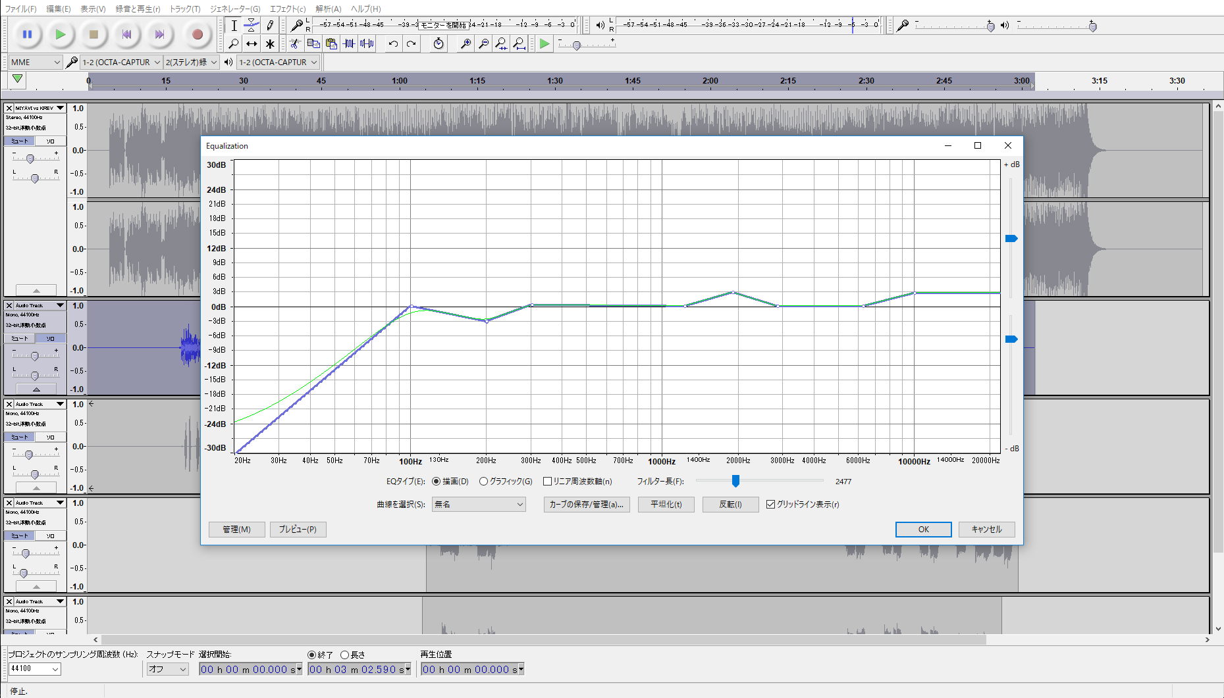Confirm equalization with the OK button

tap(923, 530)
